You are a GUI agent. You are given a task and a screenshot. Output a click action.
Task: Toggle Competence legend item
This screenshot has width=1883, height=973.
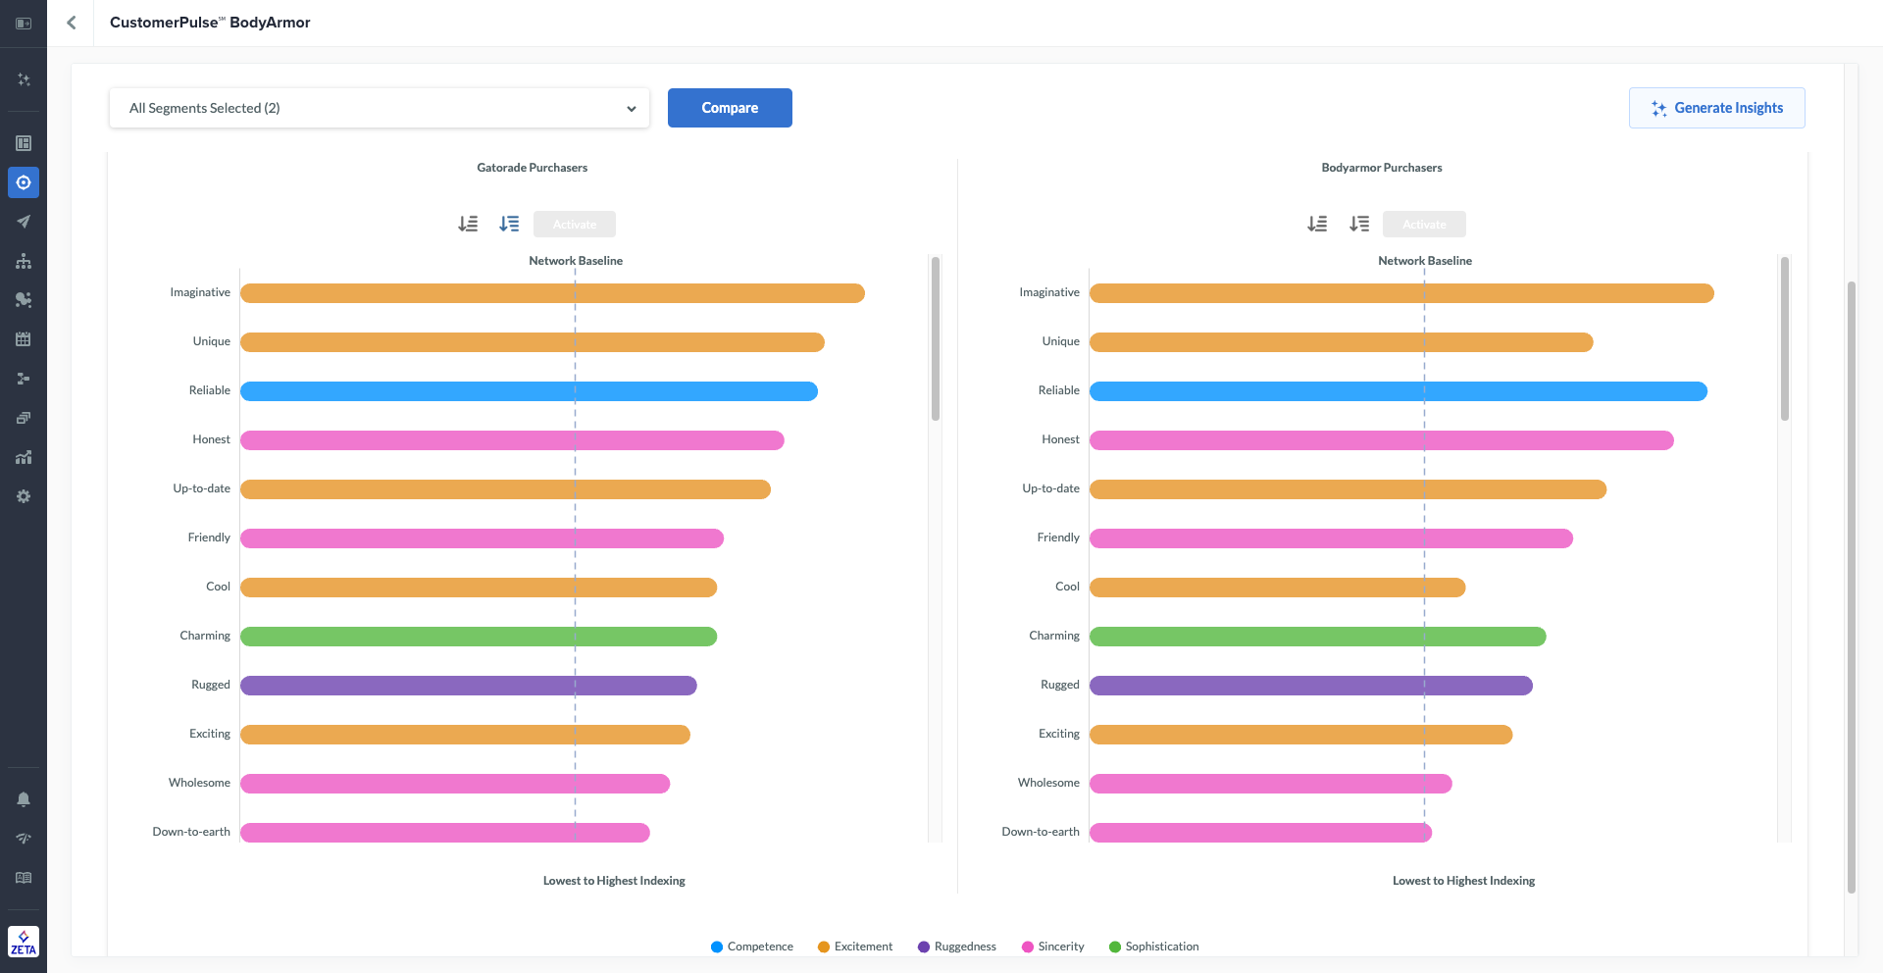click(752, 947)
